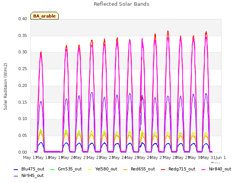Click the 0.40 y-axis tick label

tap(23, 19)
